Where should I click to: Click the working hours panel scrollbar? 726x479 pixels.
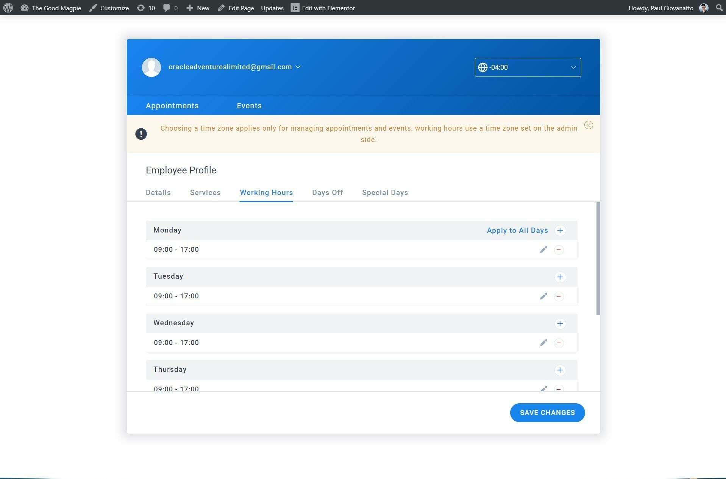click(598, 259)
